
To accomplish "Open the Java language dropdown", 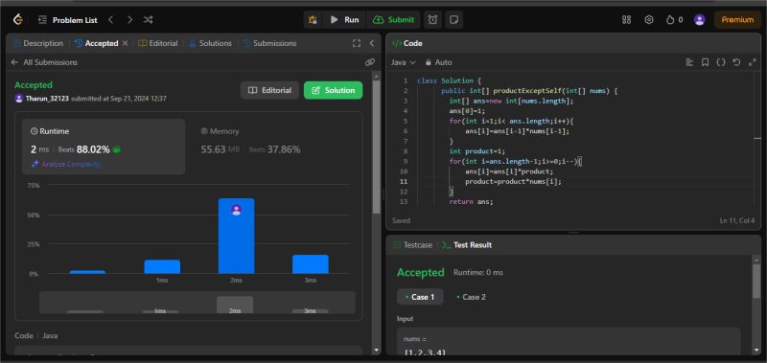I will pos(403,62).
